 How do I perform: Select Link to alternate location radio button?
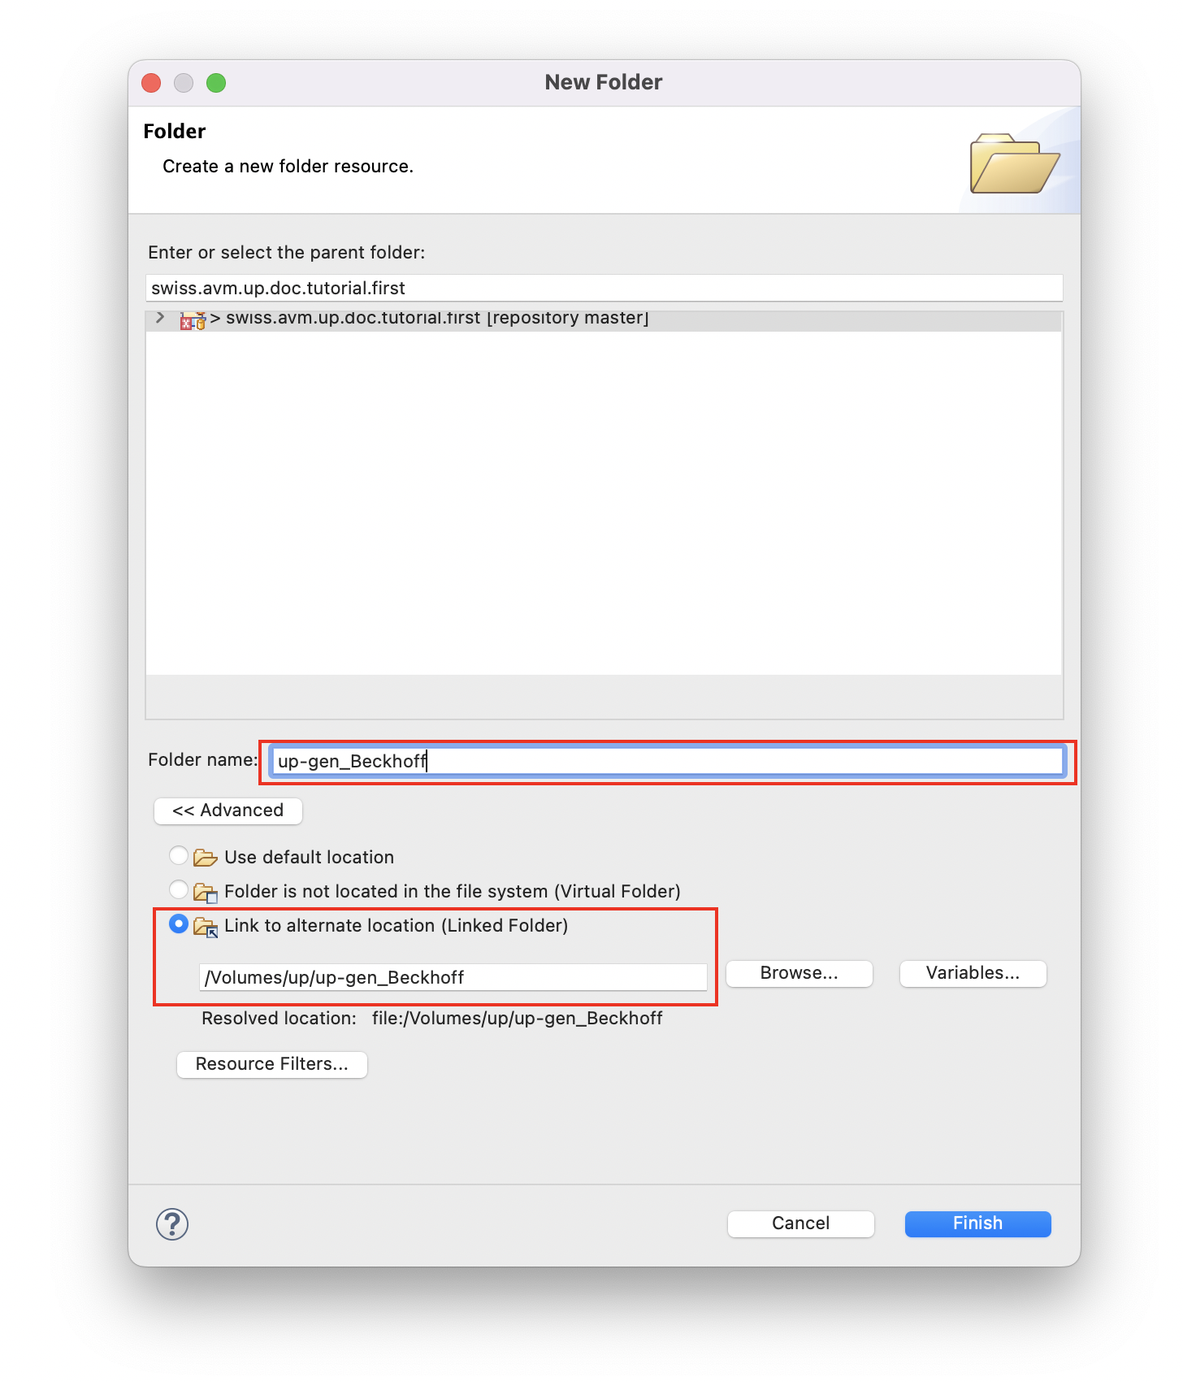coord(179,924)
